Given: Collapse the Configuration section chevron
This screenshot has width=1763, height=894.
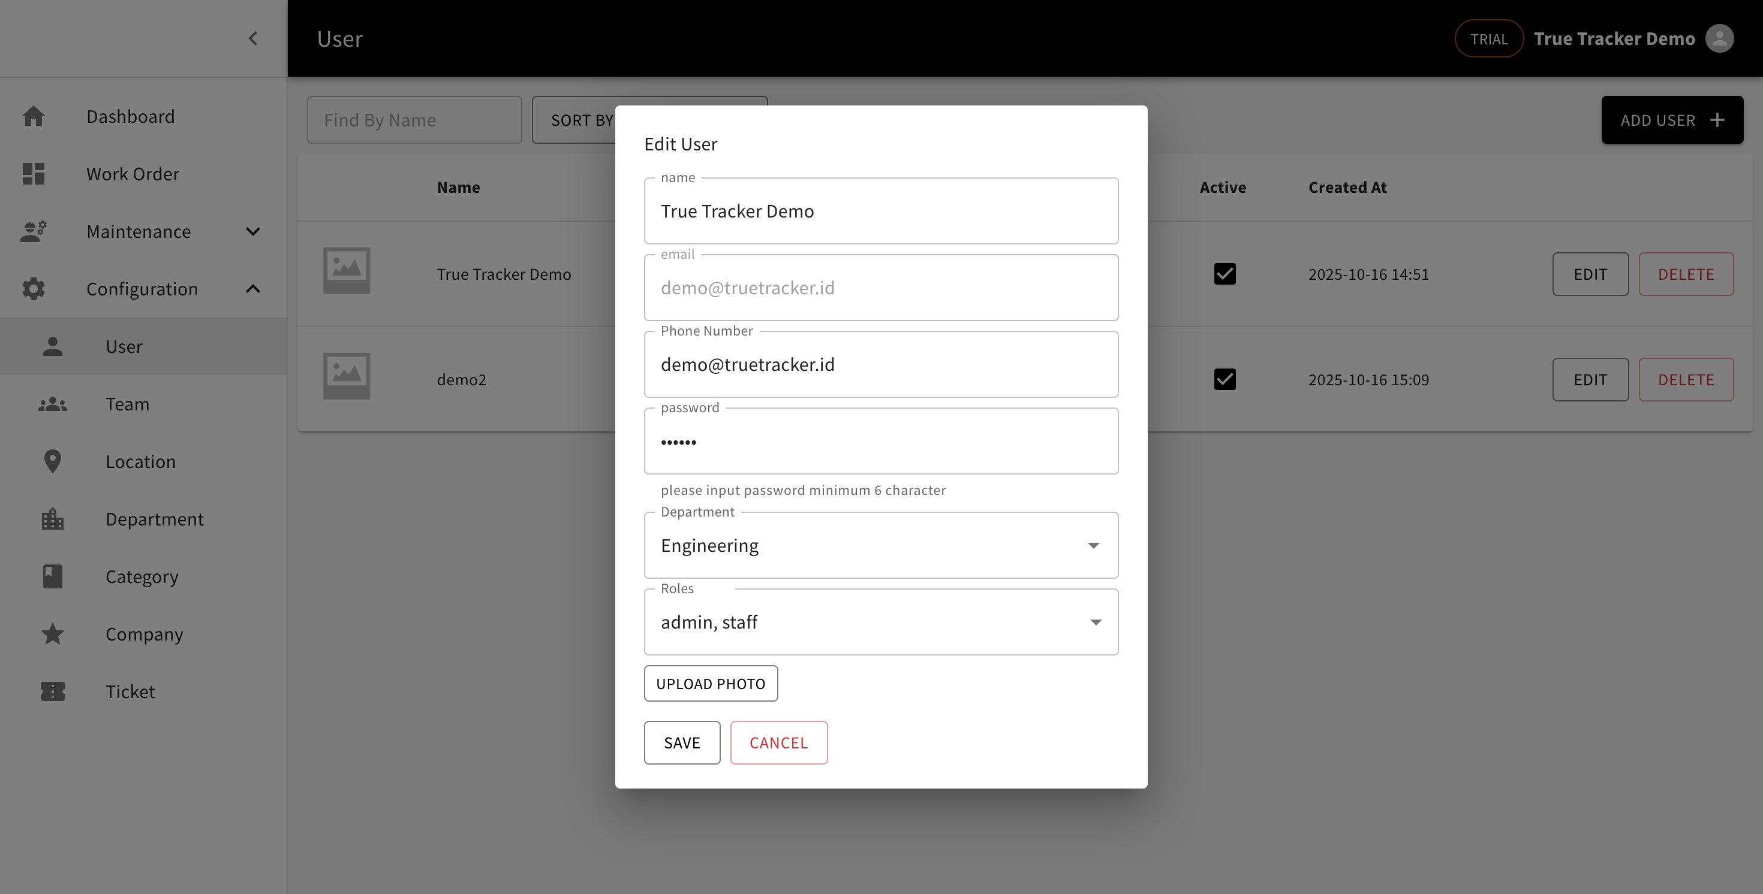Looking at the screenshot, I should pyautogui.click(x=252, y=288).
